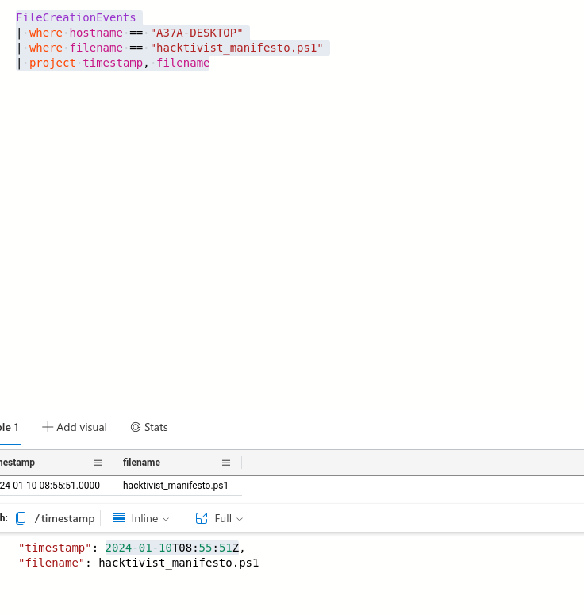Click the Stats icon
Viewport: 584px width, 615px height.
(136, 427)
